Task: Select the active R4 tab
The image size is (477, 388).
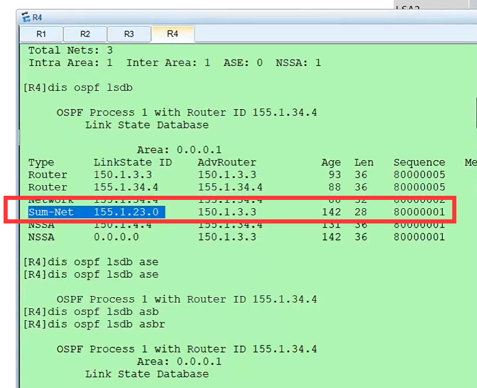Action: pyautogui.click(x=172, y=34)
